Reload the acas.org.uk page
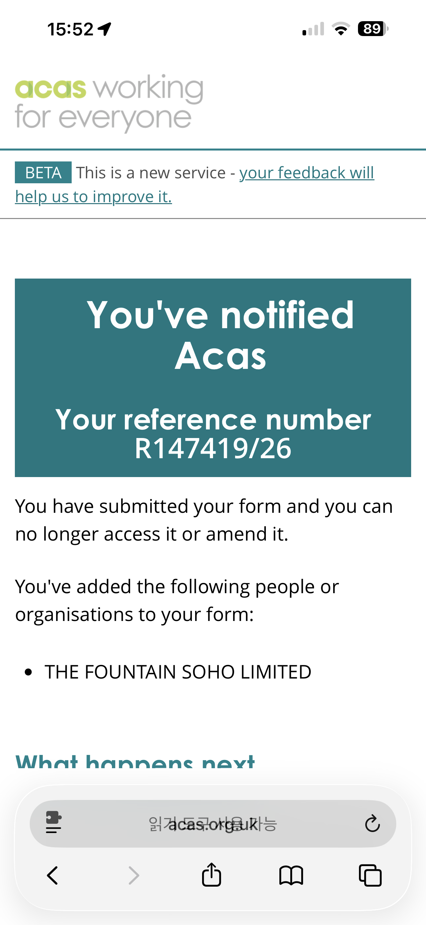The image size is (426, 925). point(372,824)
